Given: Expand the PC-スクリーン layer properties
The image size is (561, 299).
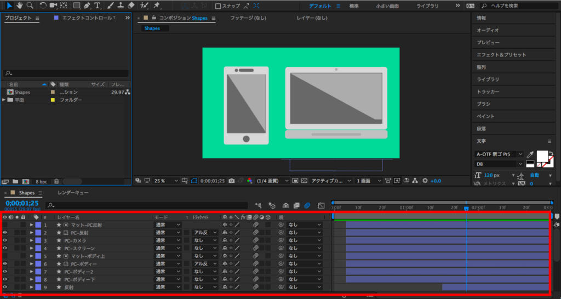Looking at the screenshot, I should (x=31, y=248).
